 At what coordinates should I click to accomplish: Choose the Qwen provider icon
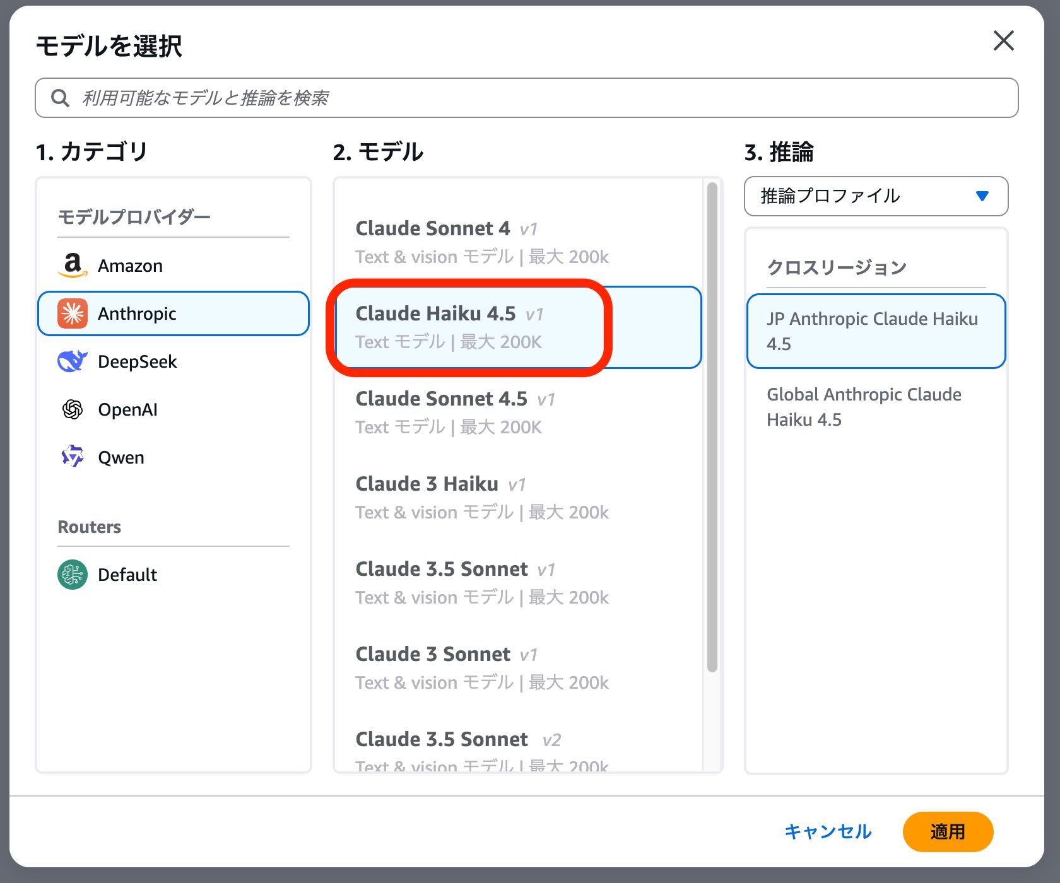click(73, 457)
